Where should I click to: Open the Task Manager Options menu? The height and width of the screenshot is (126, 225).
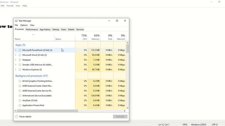click(24, 25)
